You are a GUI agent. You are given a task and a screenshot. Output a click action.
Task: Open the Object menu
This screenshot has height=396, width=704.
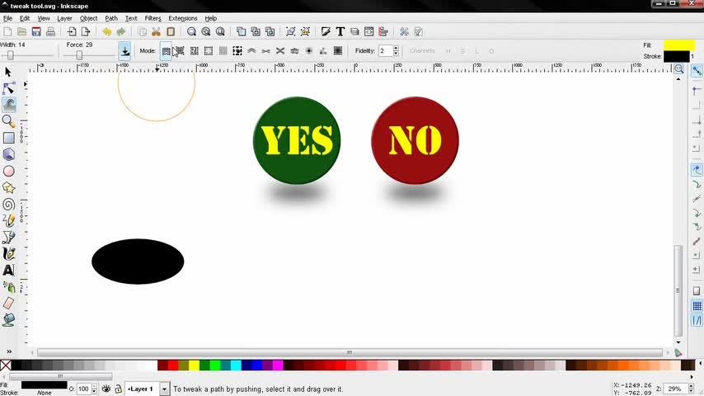pyautogui.click(x=88, y=18)
